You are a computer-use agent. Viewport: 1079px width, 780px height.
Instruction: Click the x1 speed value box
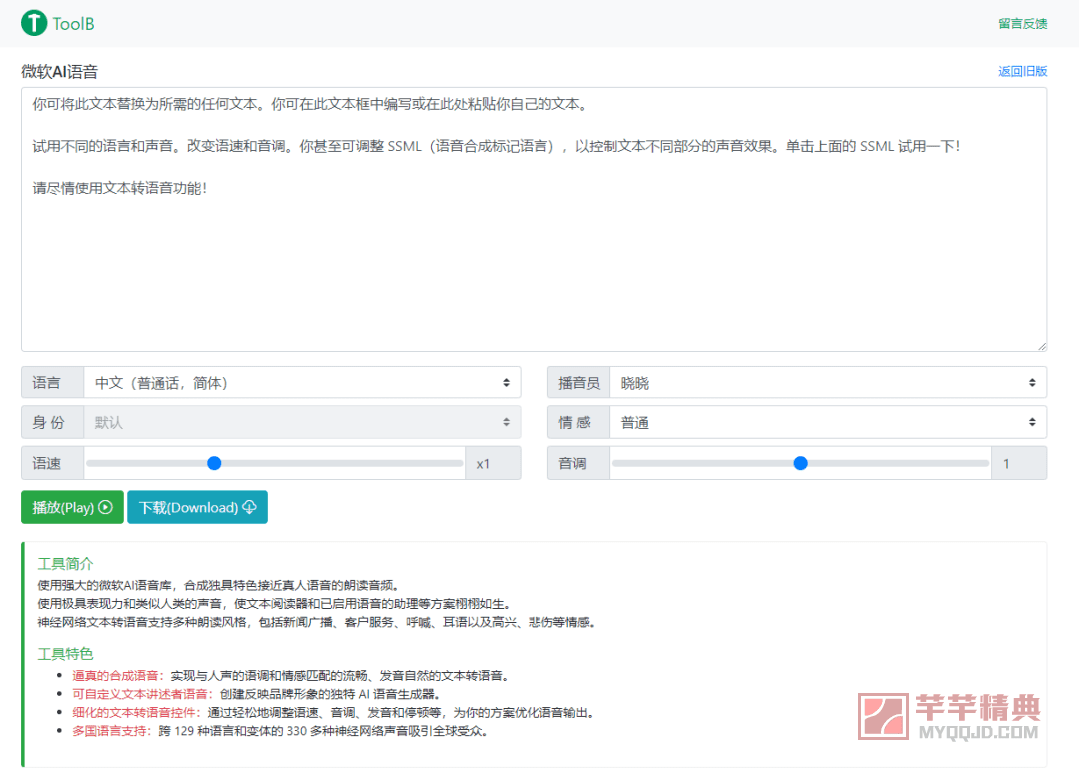[493, 463]
